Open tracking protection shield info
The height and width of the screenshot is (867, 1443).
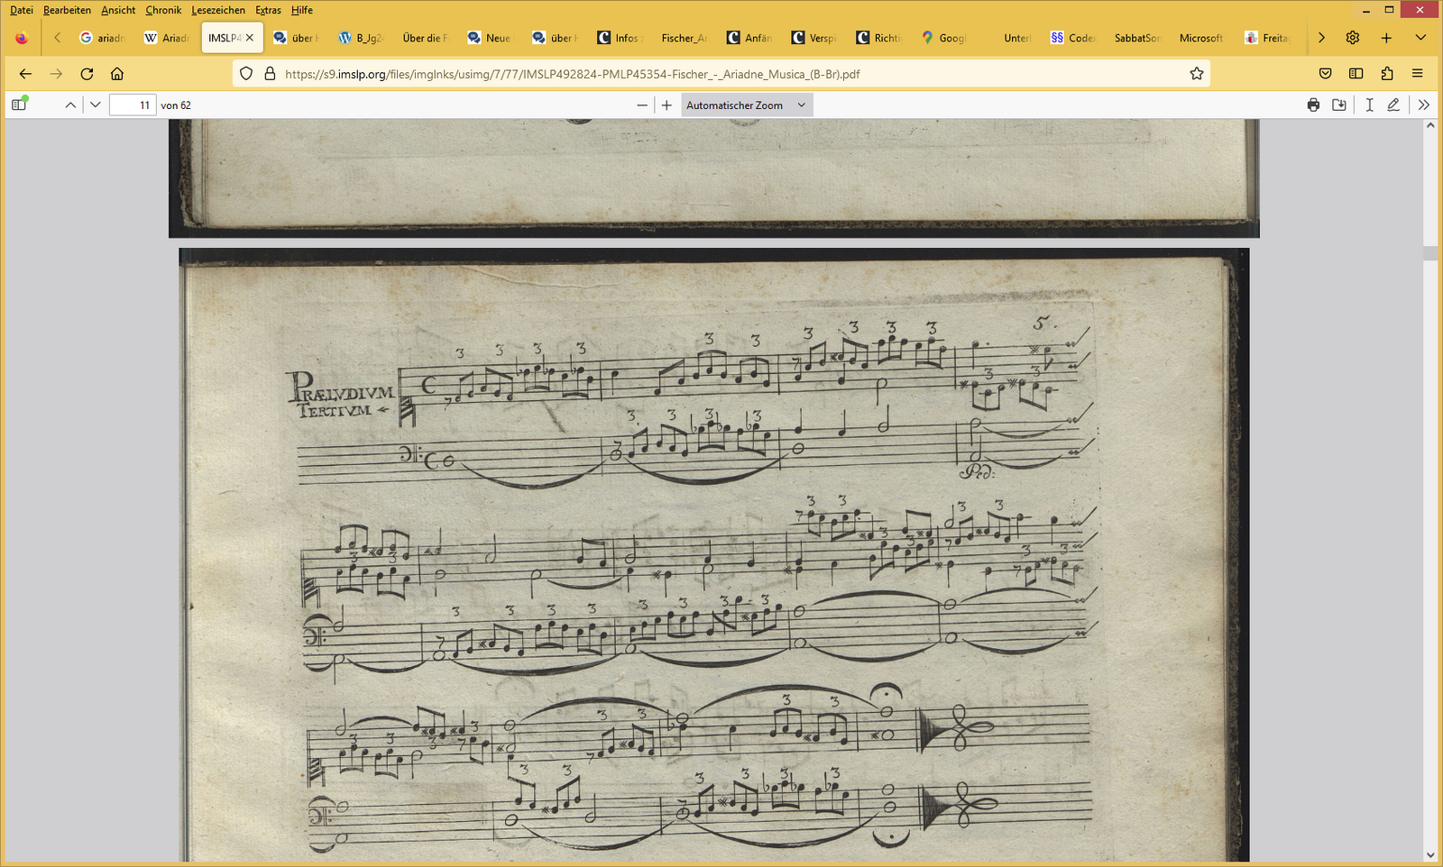246,74
